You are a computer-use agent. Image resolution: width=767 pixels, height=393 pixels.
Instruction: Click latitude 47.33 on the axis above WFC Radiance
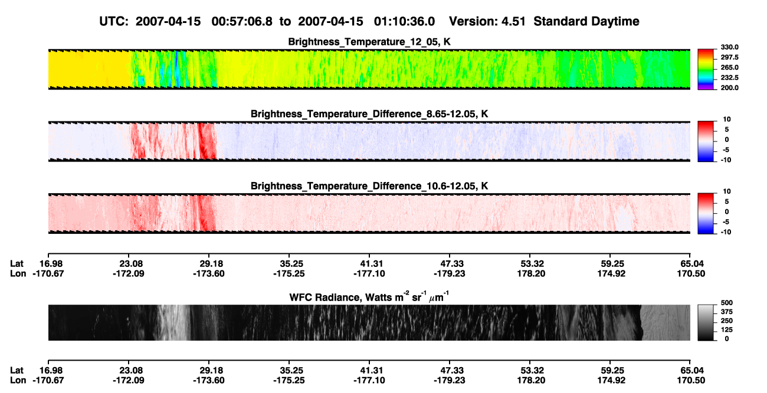tap(453, 263)
